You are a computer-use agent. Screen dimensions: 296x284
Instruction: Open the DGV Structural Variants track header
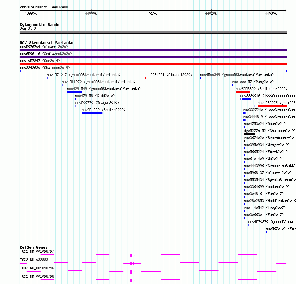pyautogui.click(x=47, y=43)
